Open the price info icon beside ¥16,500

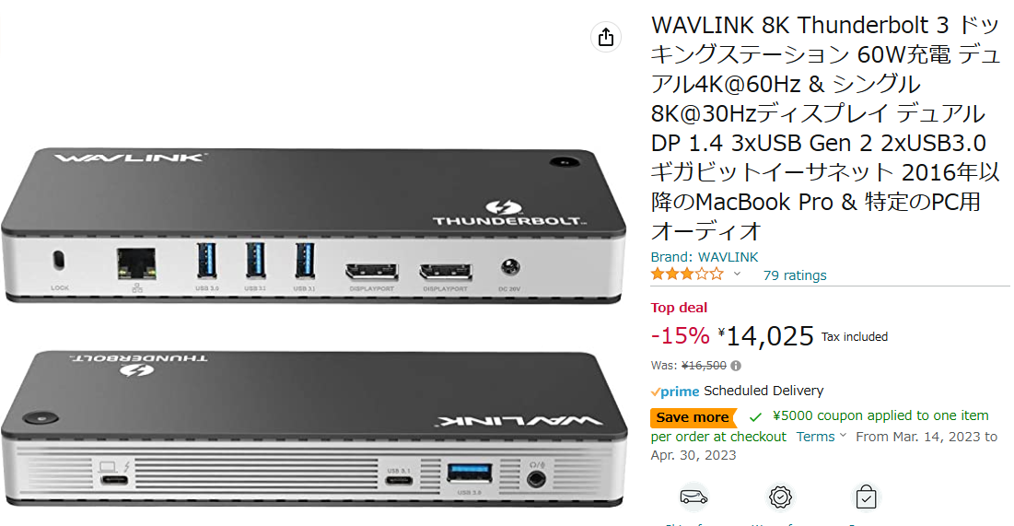(x=735, y=367)
